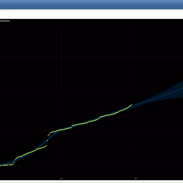Click the world.lens chart title
This screenshot has height=183, width=183.
click(x=5, y=21)
